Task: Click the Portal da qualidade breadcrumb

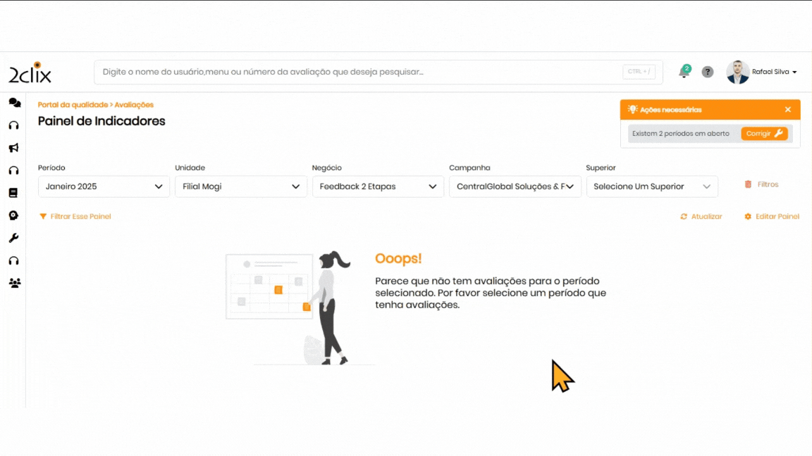Action: 73,105
